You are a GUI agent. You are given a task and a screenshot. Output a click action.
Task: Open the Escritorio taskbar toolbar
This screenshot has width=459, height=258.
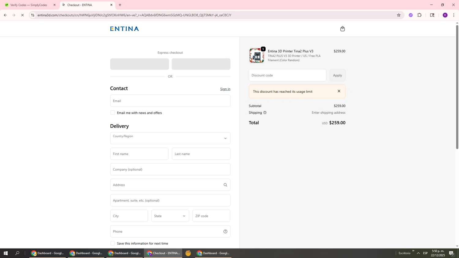pos(404,253)
